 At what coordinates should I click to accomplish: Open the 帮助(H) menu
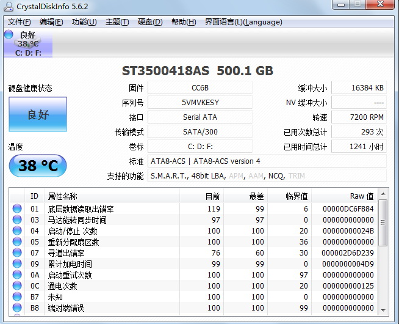coord(184,22)
